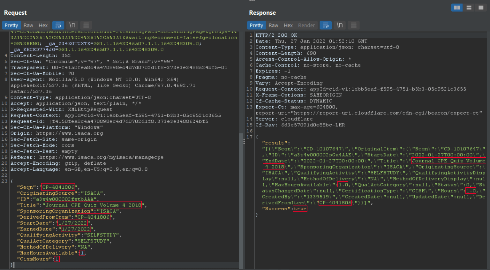
Task: Click the Request panel vertical scrollbar
Action: pyautogui.click(x=241, y=201)
